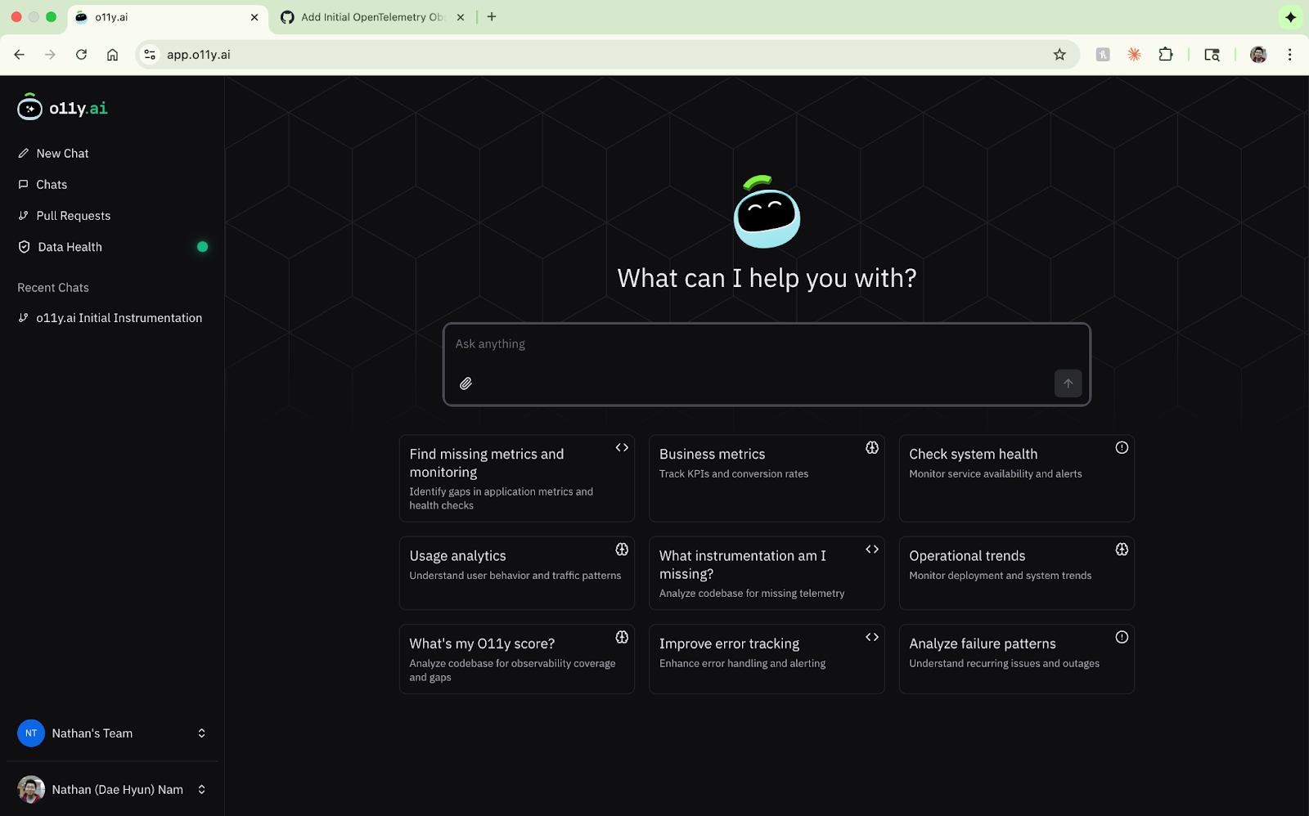1309x816 pixels.
Task: Click alert icon on Check system health card
Action: tap(1122, 447)
